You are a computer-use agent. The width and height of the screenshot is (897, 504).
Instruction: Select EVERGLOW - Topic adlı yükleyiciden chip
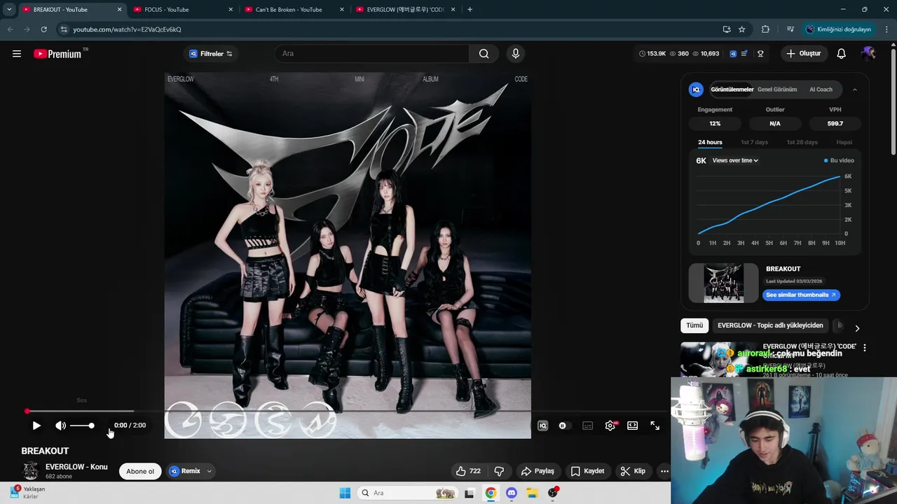[770, 325]
